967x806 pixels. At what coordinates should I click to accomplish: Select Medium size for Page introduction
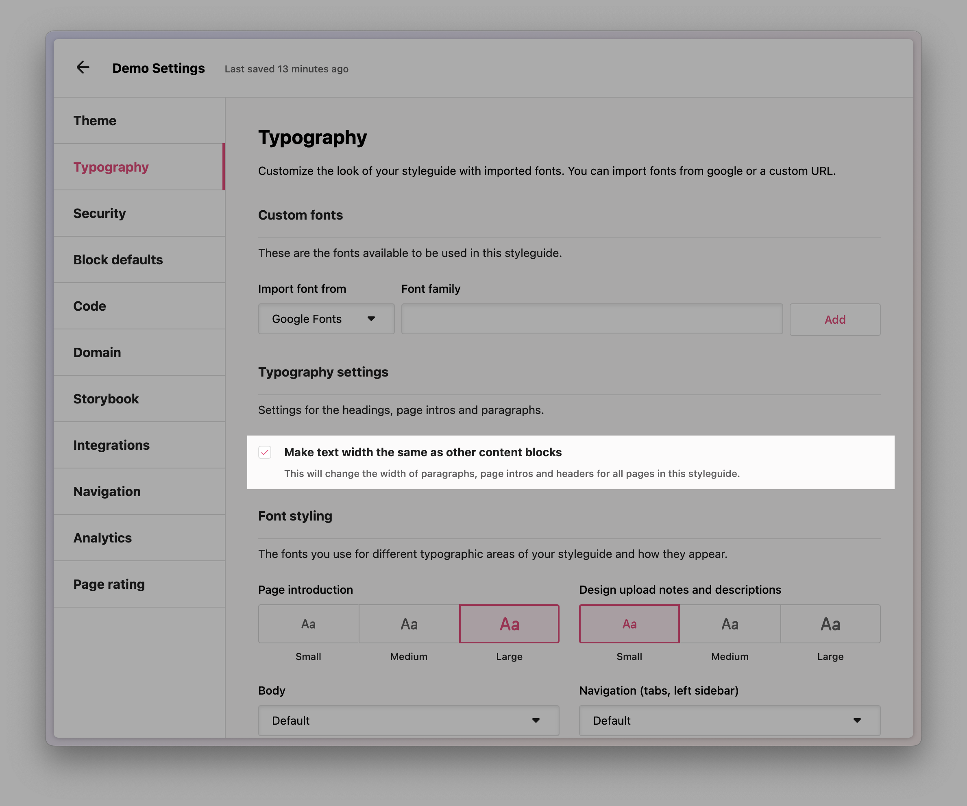tap(409, 624)
